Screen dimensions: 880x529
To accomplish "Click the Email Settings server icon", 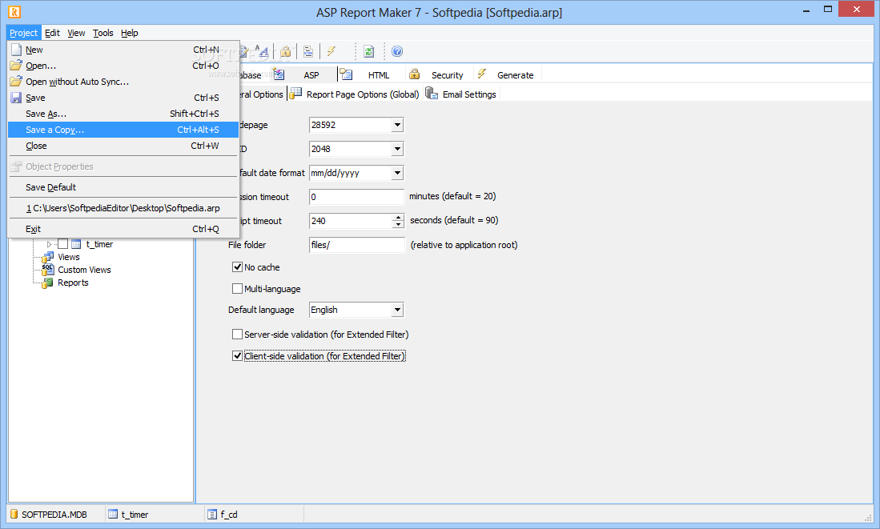I will (x=432, y=93).
